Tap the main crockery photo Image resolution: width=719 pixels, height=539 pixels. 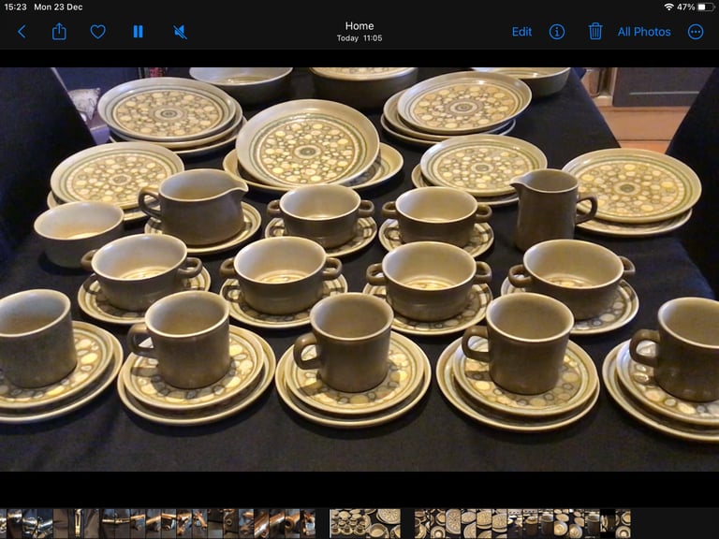359,269
